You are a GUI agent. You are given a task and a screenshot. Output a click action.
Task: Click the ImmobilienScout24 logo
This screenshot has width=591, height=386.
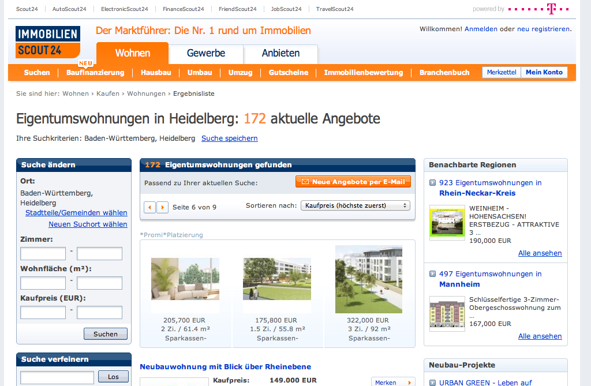point(48,42)
